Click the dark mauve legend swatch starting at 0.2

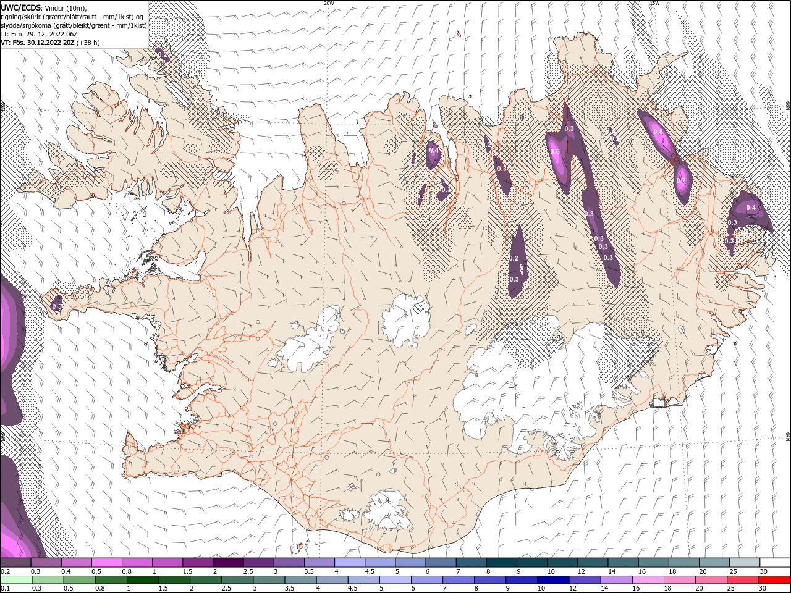15,563
